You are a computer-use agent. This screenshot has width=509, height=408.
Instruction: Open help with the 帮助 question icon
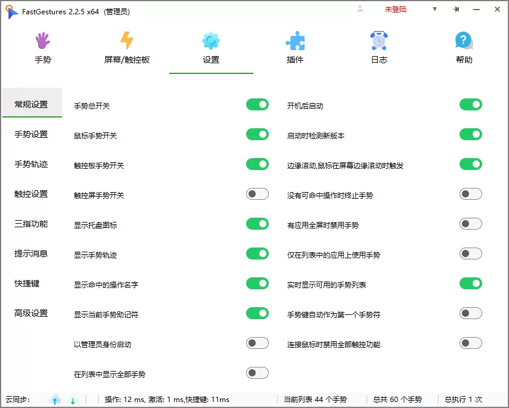464,41
